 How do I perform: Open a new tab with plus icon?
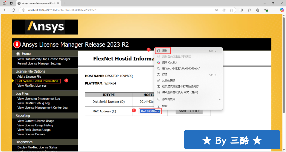65,3
